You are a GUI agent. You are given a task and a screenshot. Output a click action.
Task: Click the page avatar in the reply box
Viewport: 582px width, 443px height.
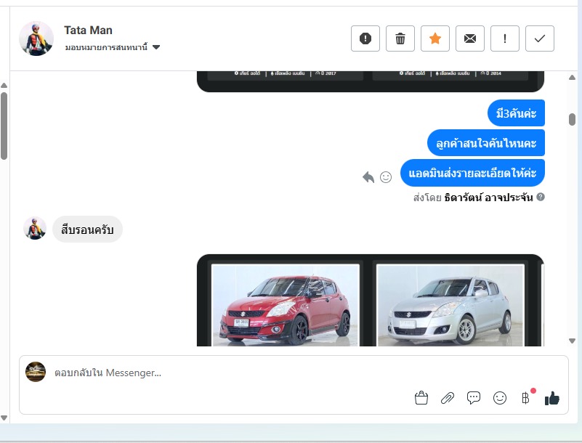point(36,372)
